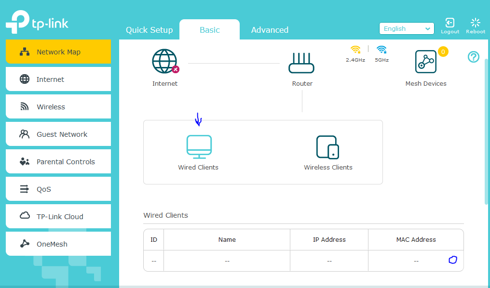Click the Name column header

click(x=227, y=240)
